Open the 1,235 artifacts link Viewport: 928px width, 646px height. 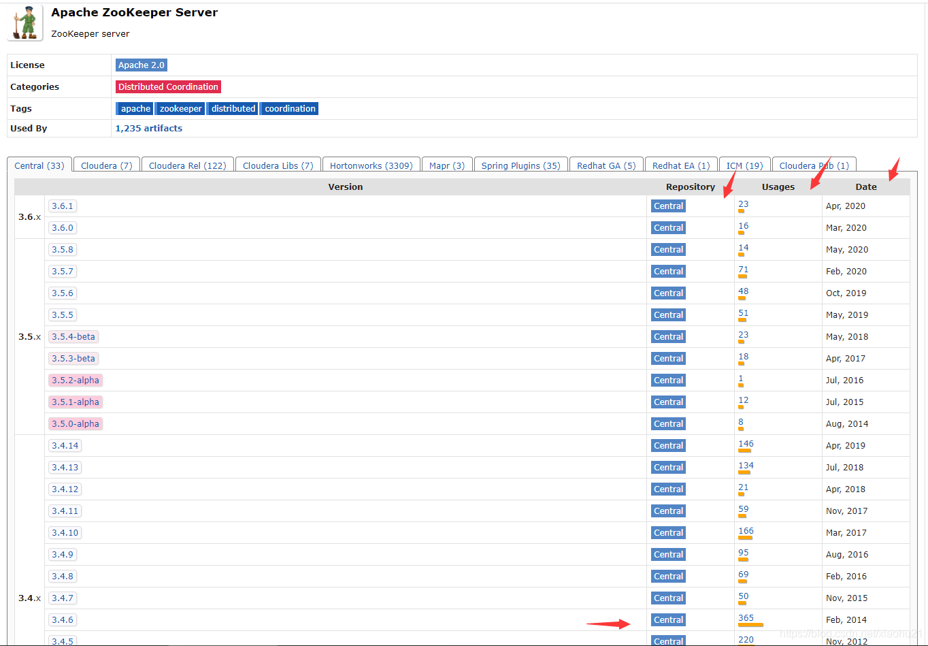pyautogui.click(x=149, y=128)
